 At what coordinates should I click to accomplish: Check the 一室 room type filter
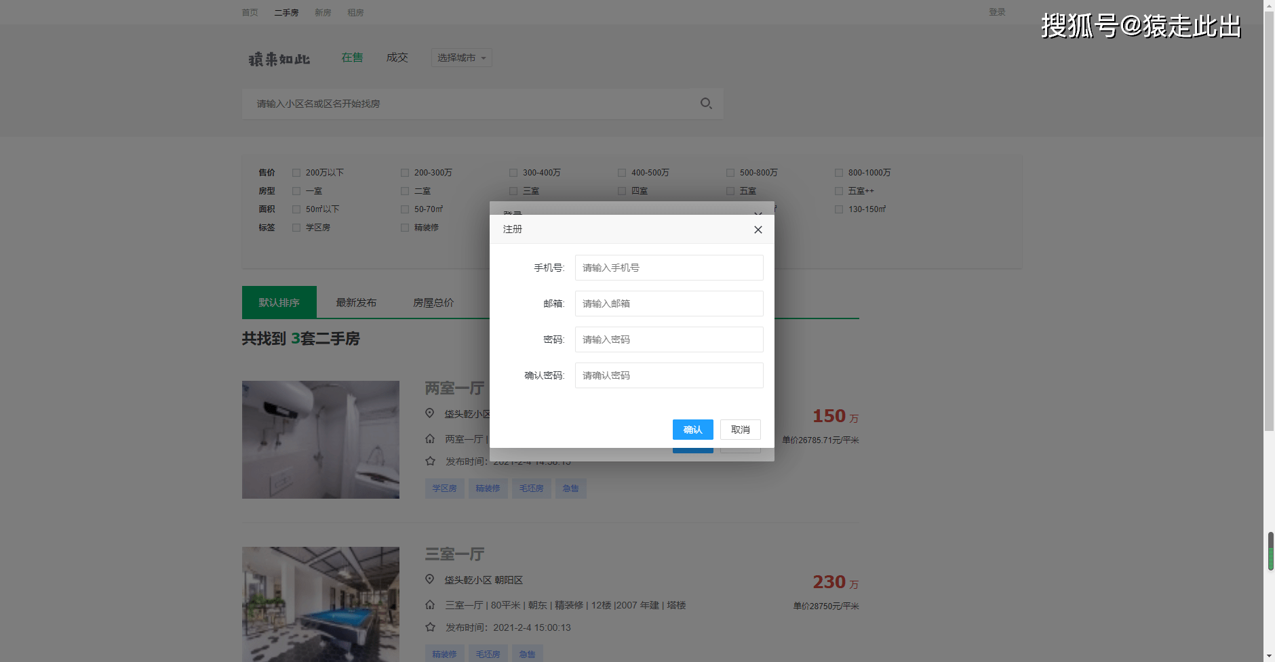coord(296,191)
